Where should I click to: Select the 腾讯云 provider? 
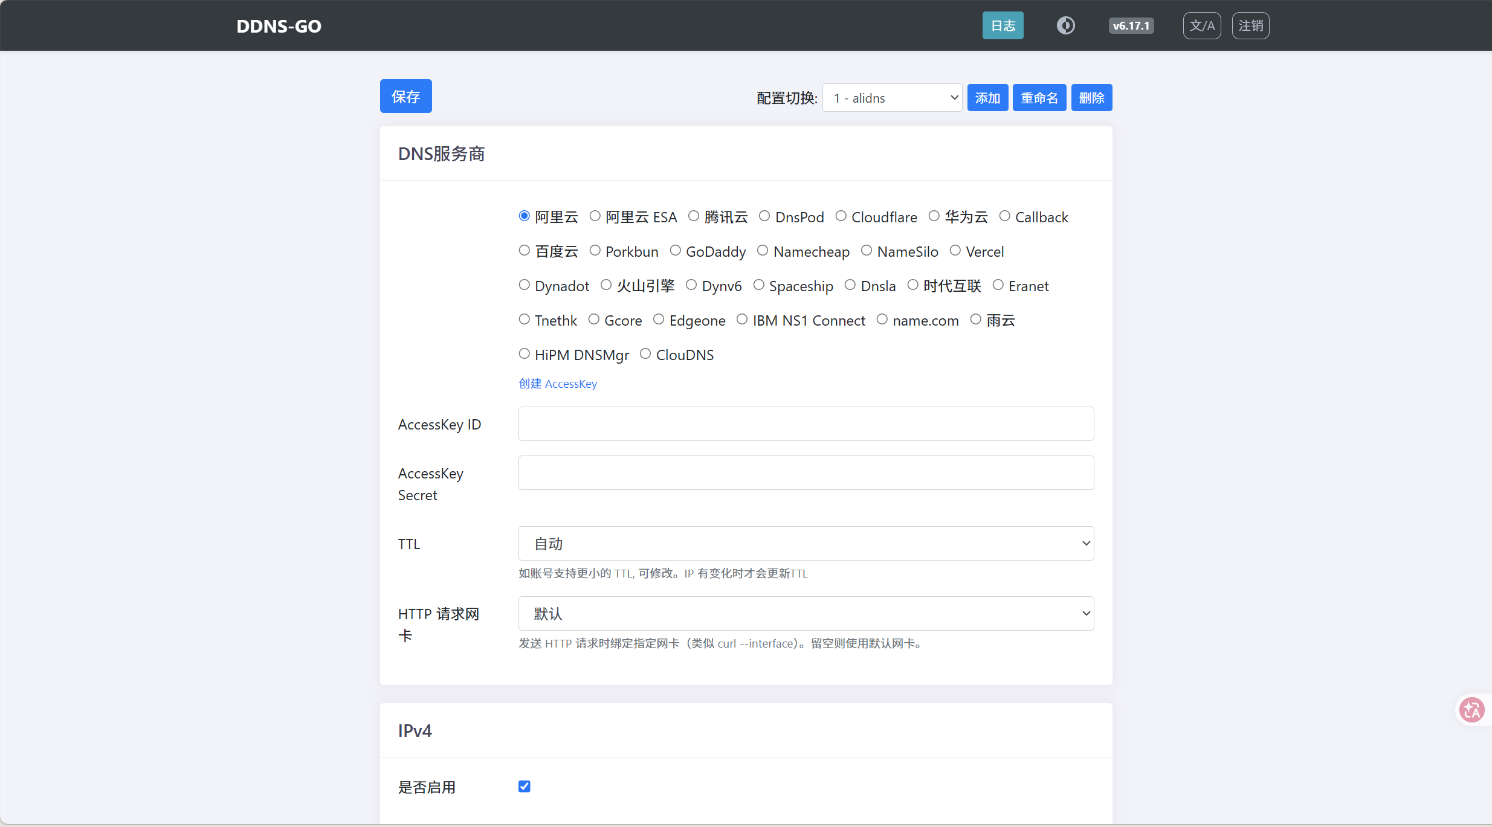pos(694,216)
